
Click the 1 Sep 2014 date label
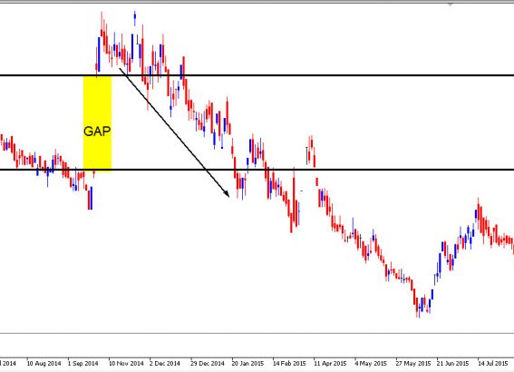pyautogui.click(x=82, y=364)
